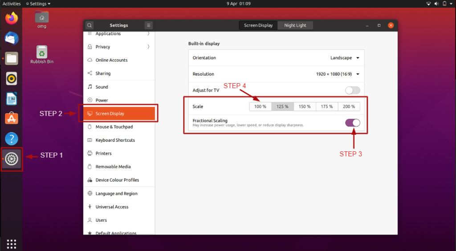Launch Thunderbird mail from the dock
Image resolution: width=456 pixels, height=251 pixels.
[x=12, y=38]
